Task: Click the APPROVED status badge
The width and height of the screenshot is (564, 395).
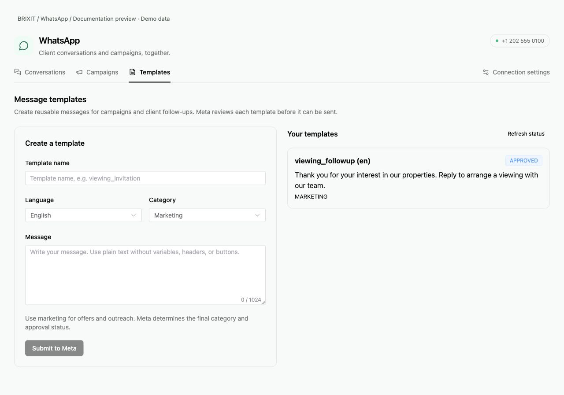Action: [524, 161]
